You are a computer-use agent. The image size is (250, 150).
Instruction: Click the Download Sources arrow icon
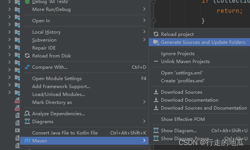pos(156,92)
